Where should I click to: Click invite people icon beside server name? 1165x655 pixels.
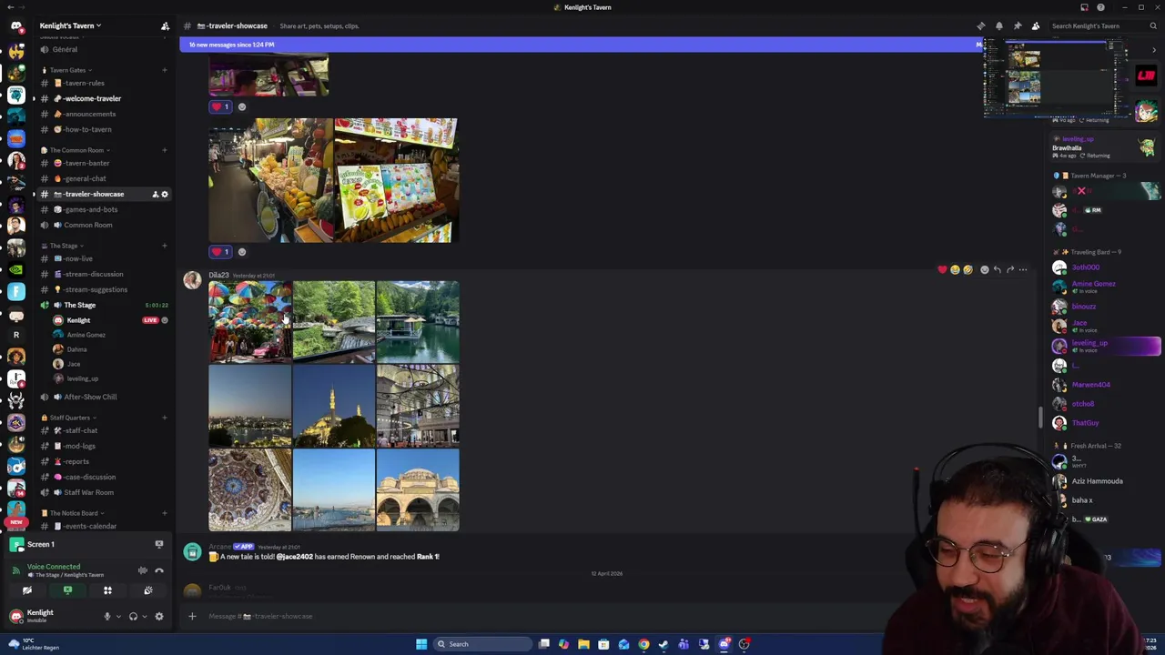coord(165,25)
